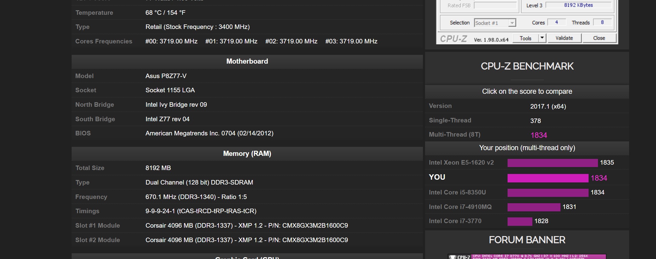Click the FORUM BANNER heading
656x259 pixels.
[x=527, y=240]
